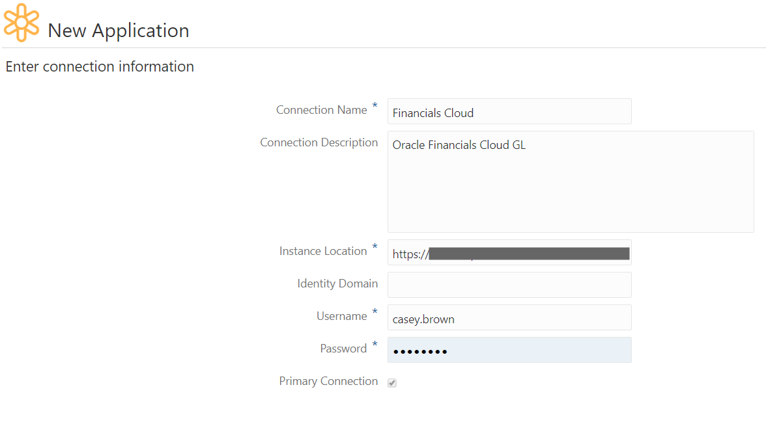Click the empty Identity Domain field
This screenshot has width=766, height=424.
[509, 285]
